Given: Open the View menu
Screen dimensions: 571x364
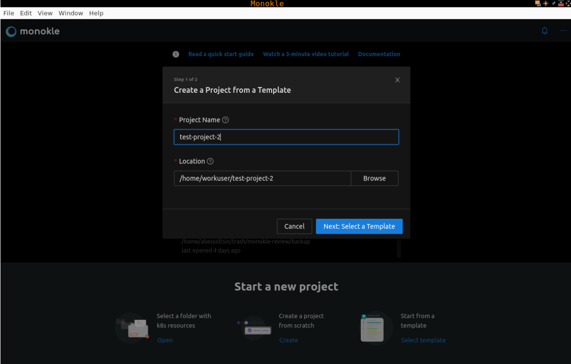Looking at the screenshot, I should pos(45,13).
